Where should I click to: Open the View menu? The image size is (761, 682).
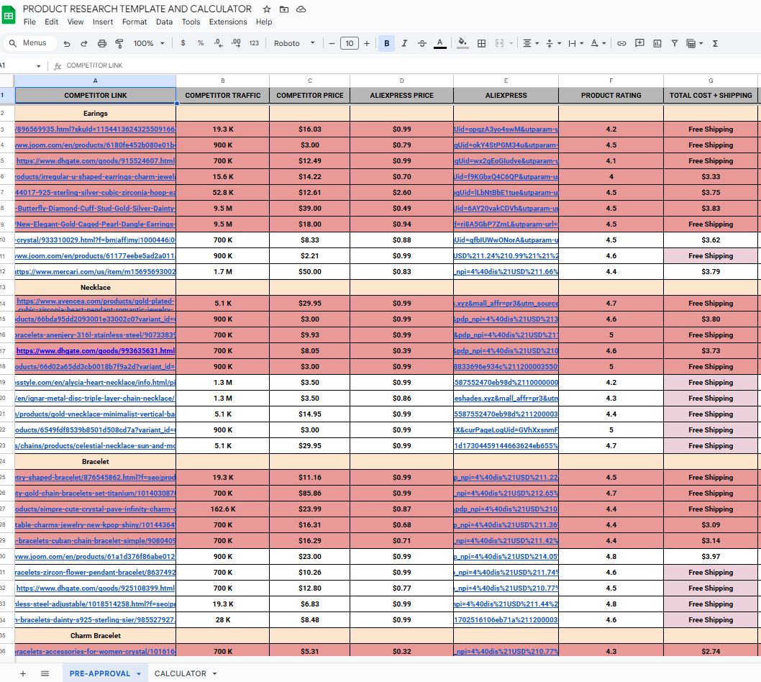(76, 22)
